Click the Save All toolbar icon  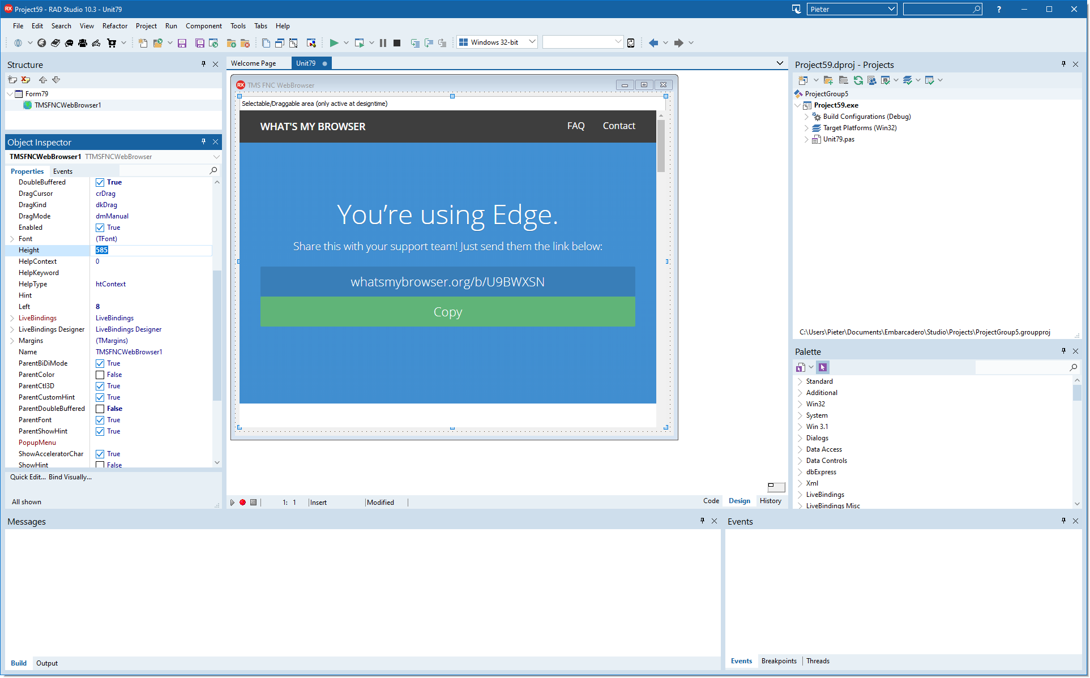[199, 42]
